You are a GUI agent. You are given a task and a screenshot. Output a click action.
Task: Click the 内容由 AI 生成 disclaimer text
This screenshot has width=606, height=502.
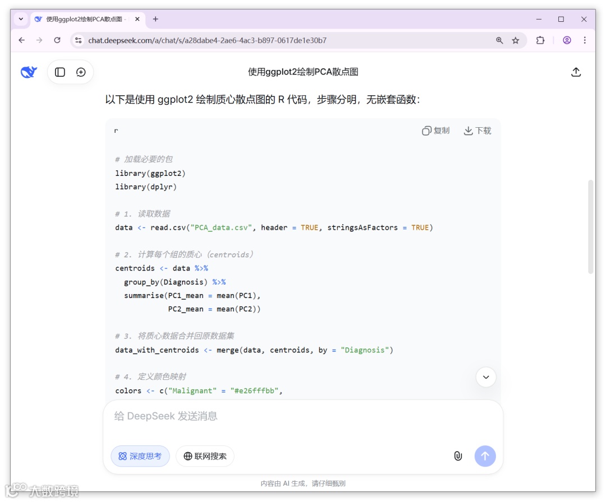303,484
